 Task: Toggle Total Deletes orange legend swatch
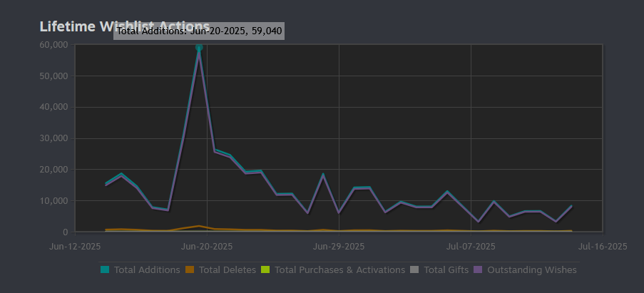point(189,269)
